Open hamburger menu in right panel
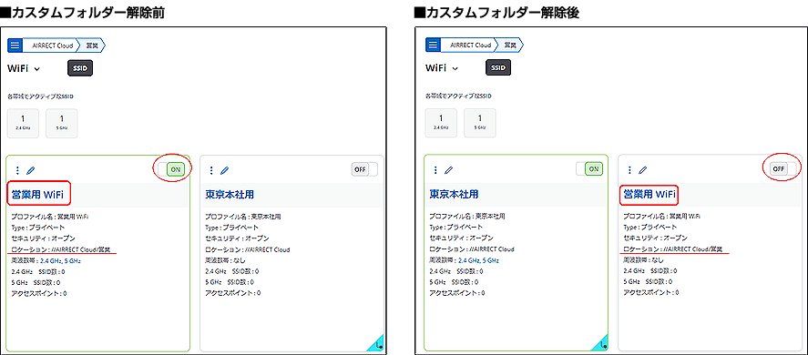 click(x=433, y=46)
